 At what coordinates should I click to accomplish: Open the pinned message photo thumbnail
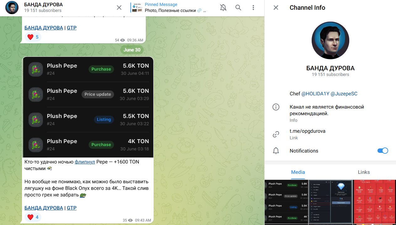137,8
